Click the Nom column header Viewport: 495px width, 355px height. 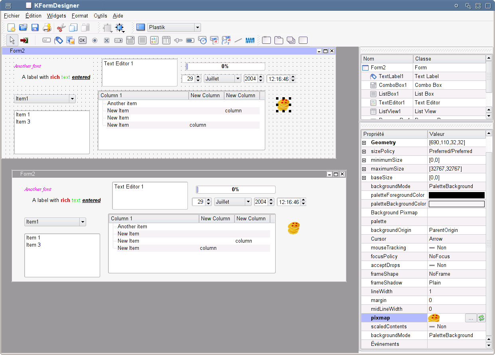click(387, 59)
